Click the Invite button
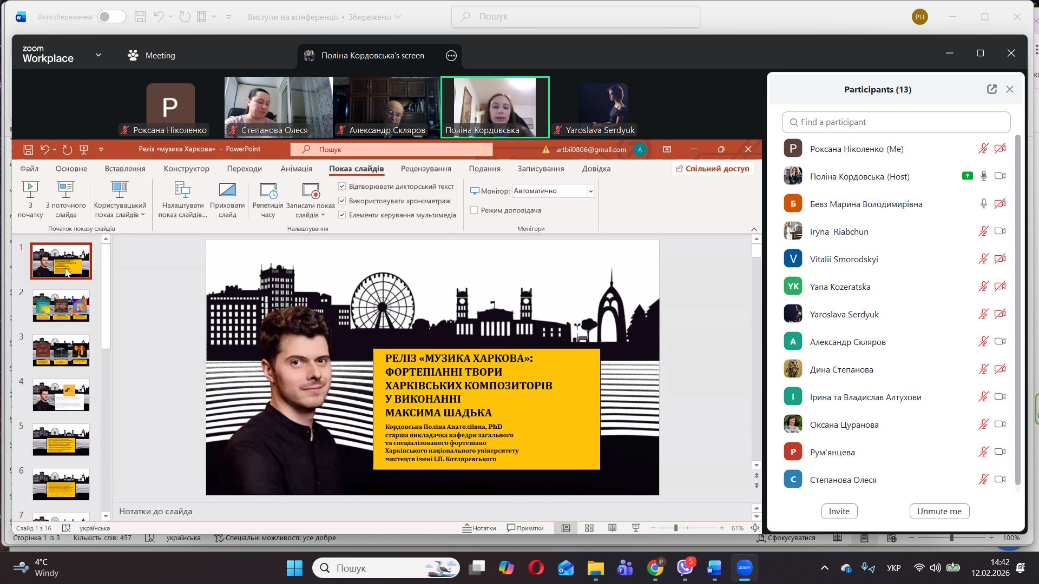Viewport: 1039px width, 584px height. pos(839,511)
